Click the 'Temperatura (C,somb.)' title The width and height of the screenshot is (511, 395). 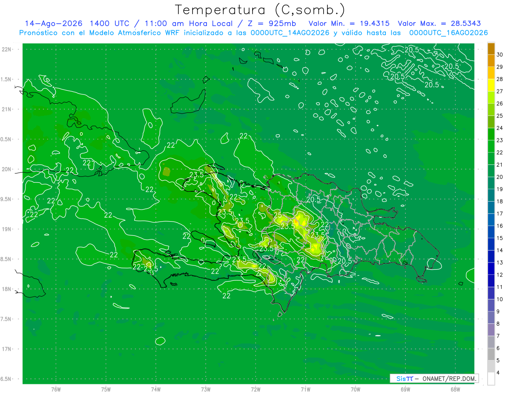(x=260, y=10)
